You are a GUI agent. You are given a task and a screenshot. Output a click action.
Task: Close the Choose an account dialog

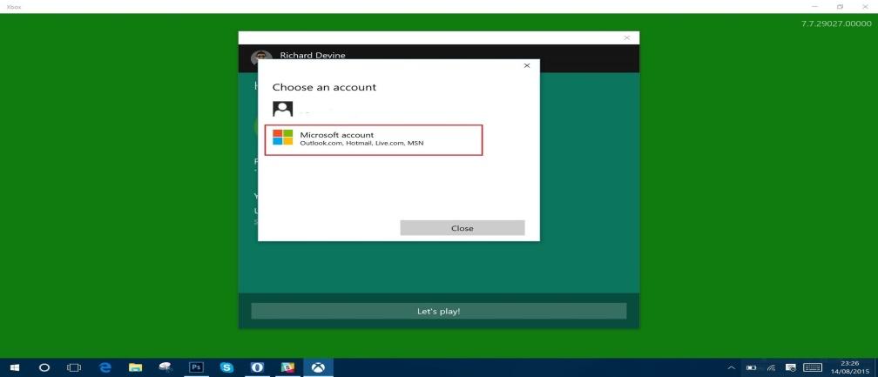(x=526, y=65)
